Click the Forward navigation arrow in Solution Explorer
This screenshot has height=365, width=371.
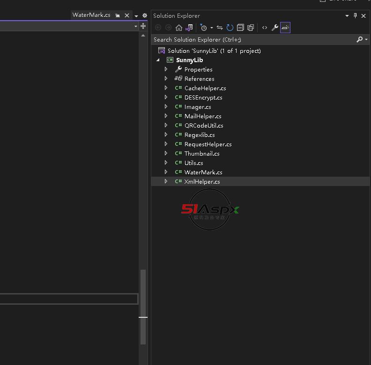[168, 28]
